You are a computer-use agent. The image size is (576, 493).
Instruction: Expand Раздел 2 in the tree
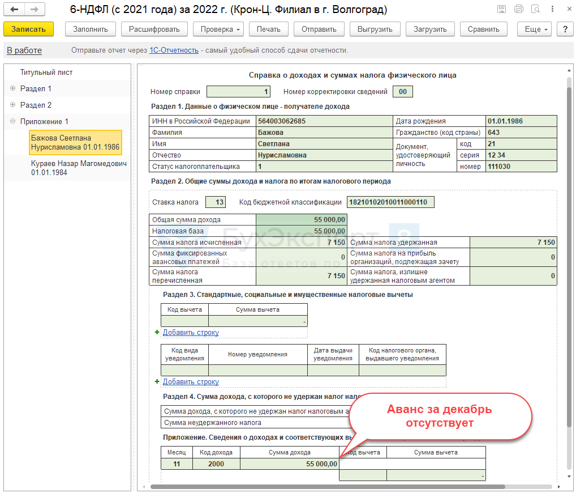[x=13, y=105]
